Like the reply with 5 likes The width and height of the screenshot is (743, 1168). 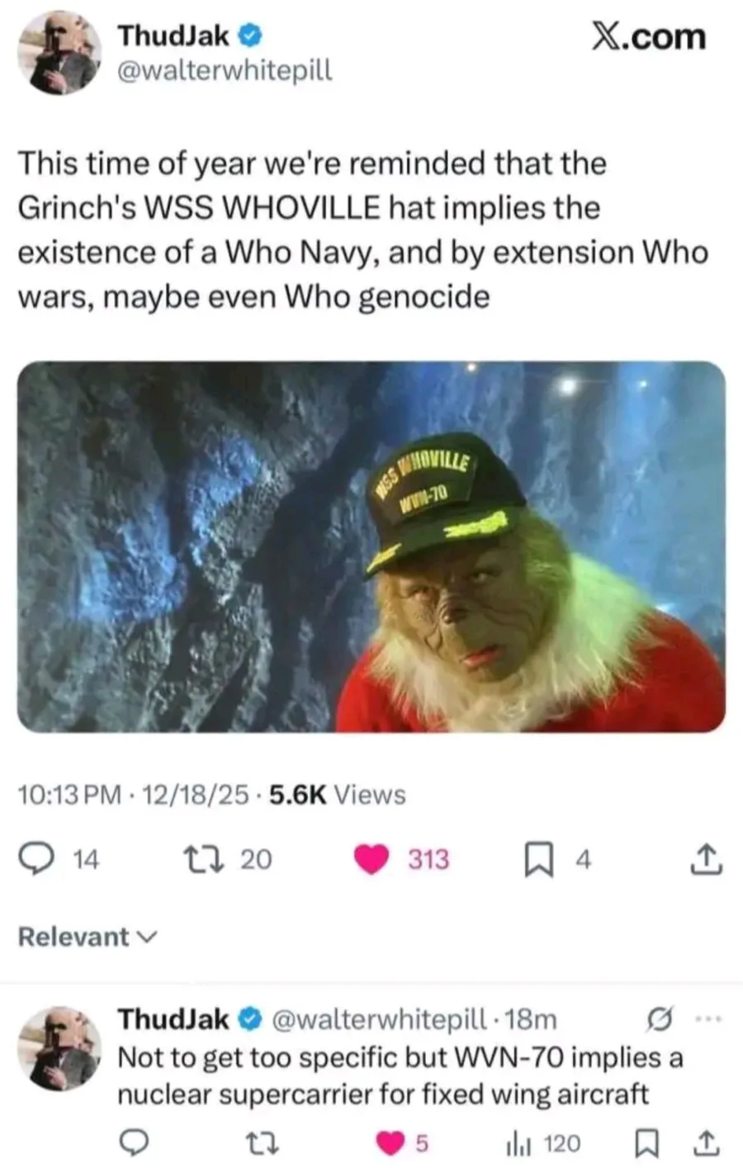pyautogui.click(x=389, y=1142)
